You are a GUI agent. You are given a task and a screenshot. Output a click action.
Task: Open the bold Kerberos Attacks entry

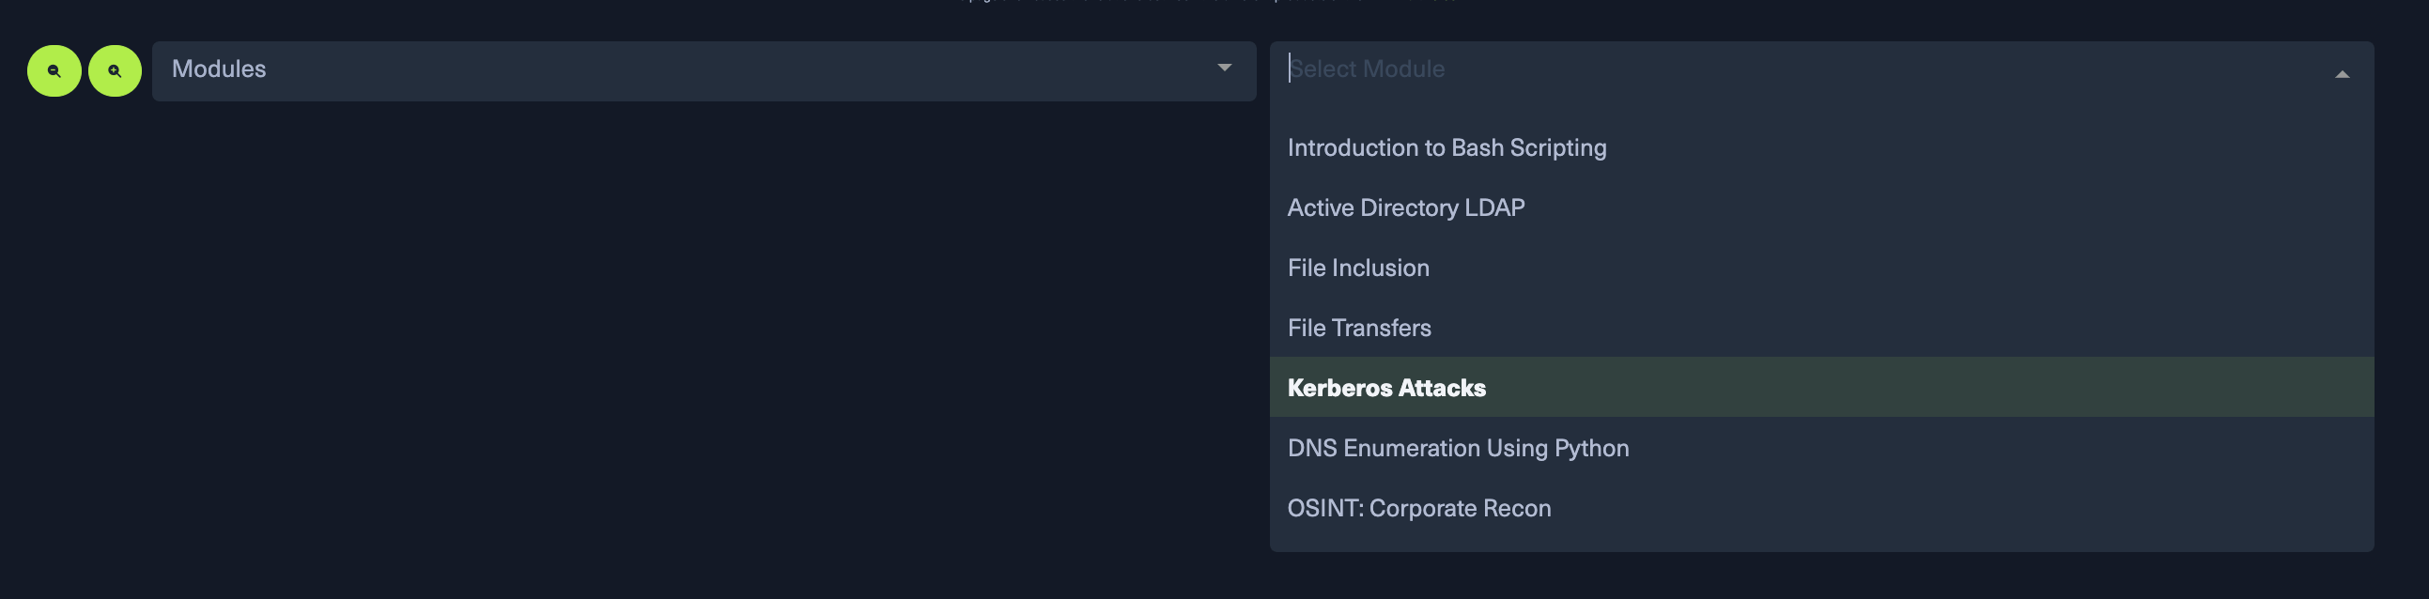[x=1386, y=388]
